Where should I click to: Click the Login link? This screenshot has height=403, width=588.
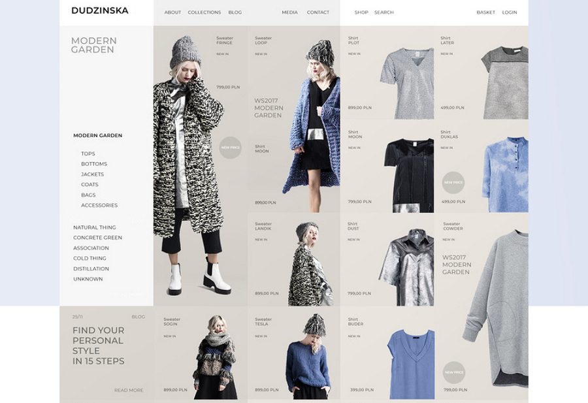509,12
